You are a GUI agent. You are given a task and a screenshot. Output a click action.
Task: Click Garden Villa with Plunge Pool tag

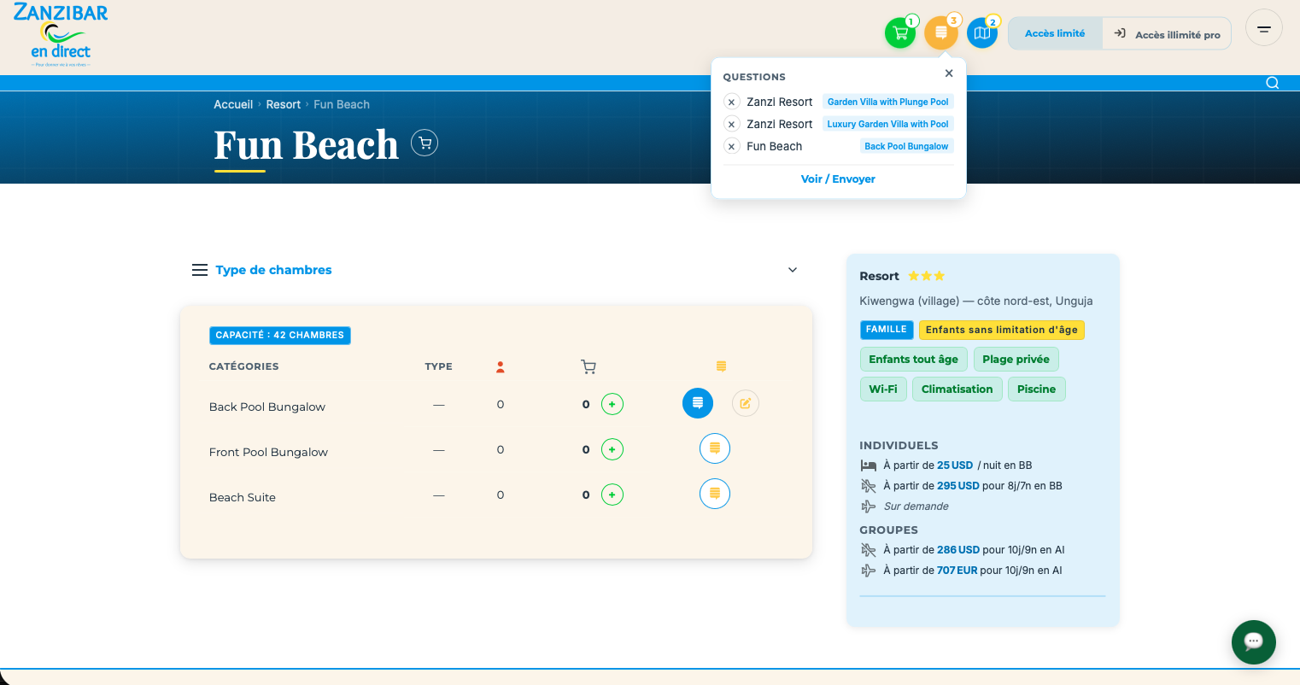coord(888,102)
